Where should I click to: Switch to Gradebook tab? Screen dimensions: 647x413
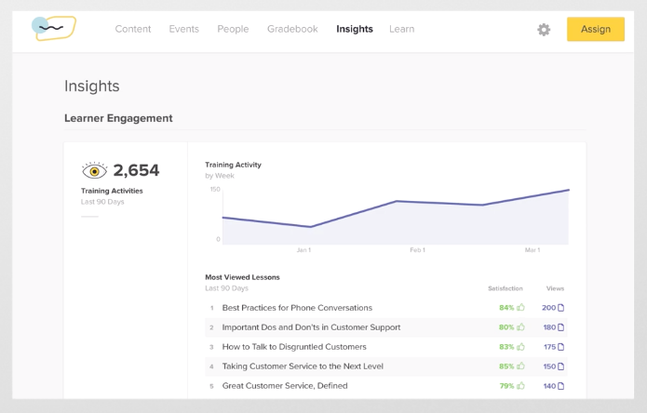point(292,29)
